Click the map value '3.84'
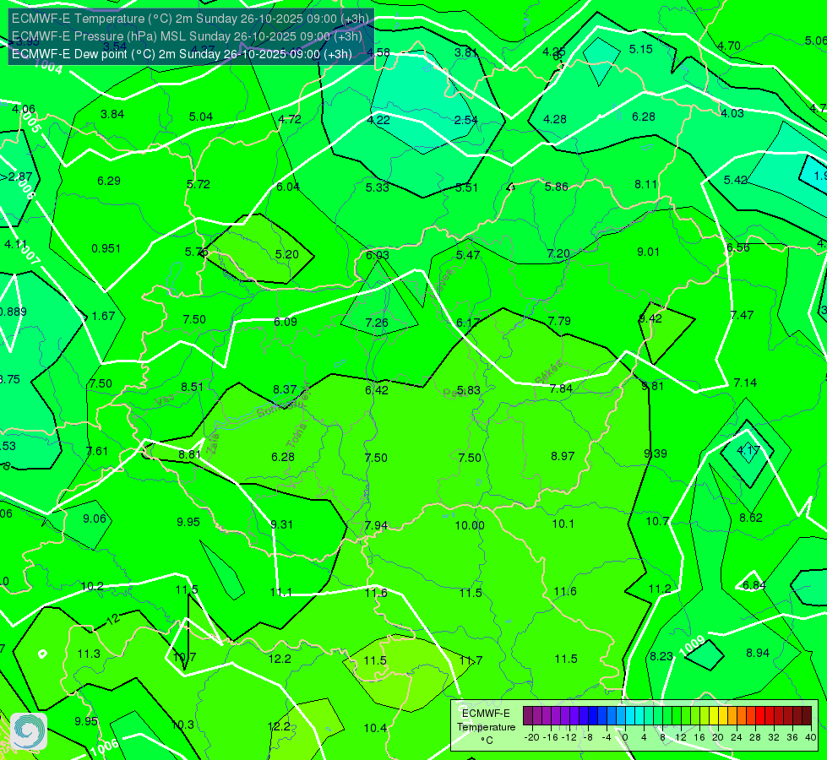This screenshot has height=760, width=827. (x=112, y=114)
